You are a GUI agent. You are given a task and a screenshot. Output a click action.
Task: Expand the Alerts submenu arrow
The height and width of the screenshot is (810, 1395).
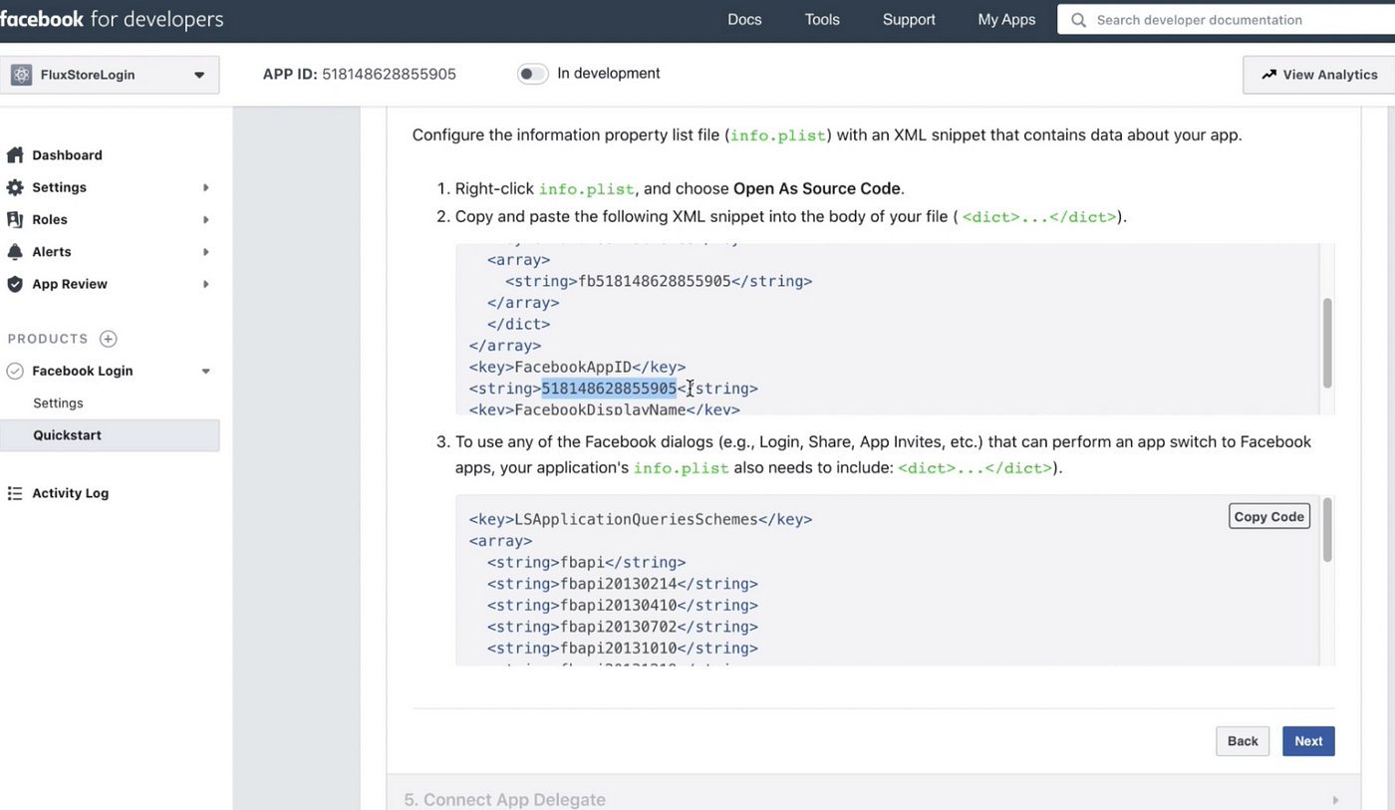pos(206,252)
